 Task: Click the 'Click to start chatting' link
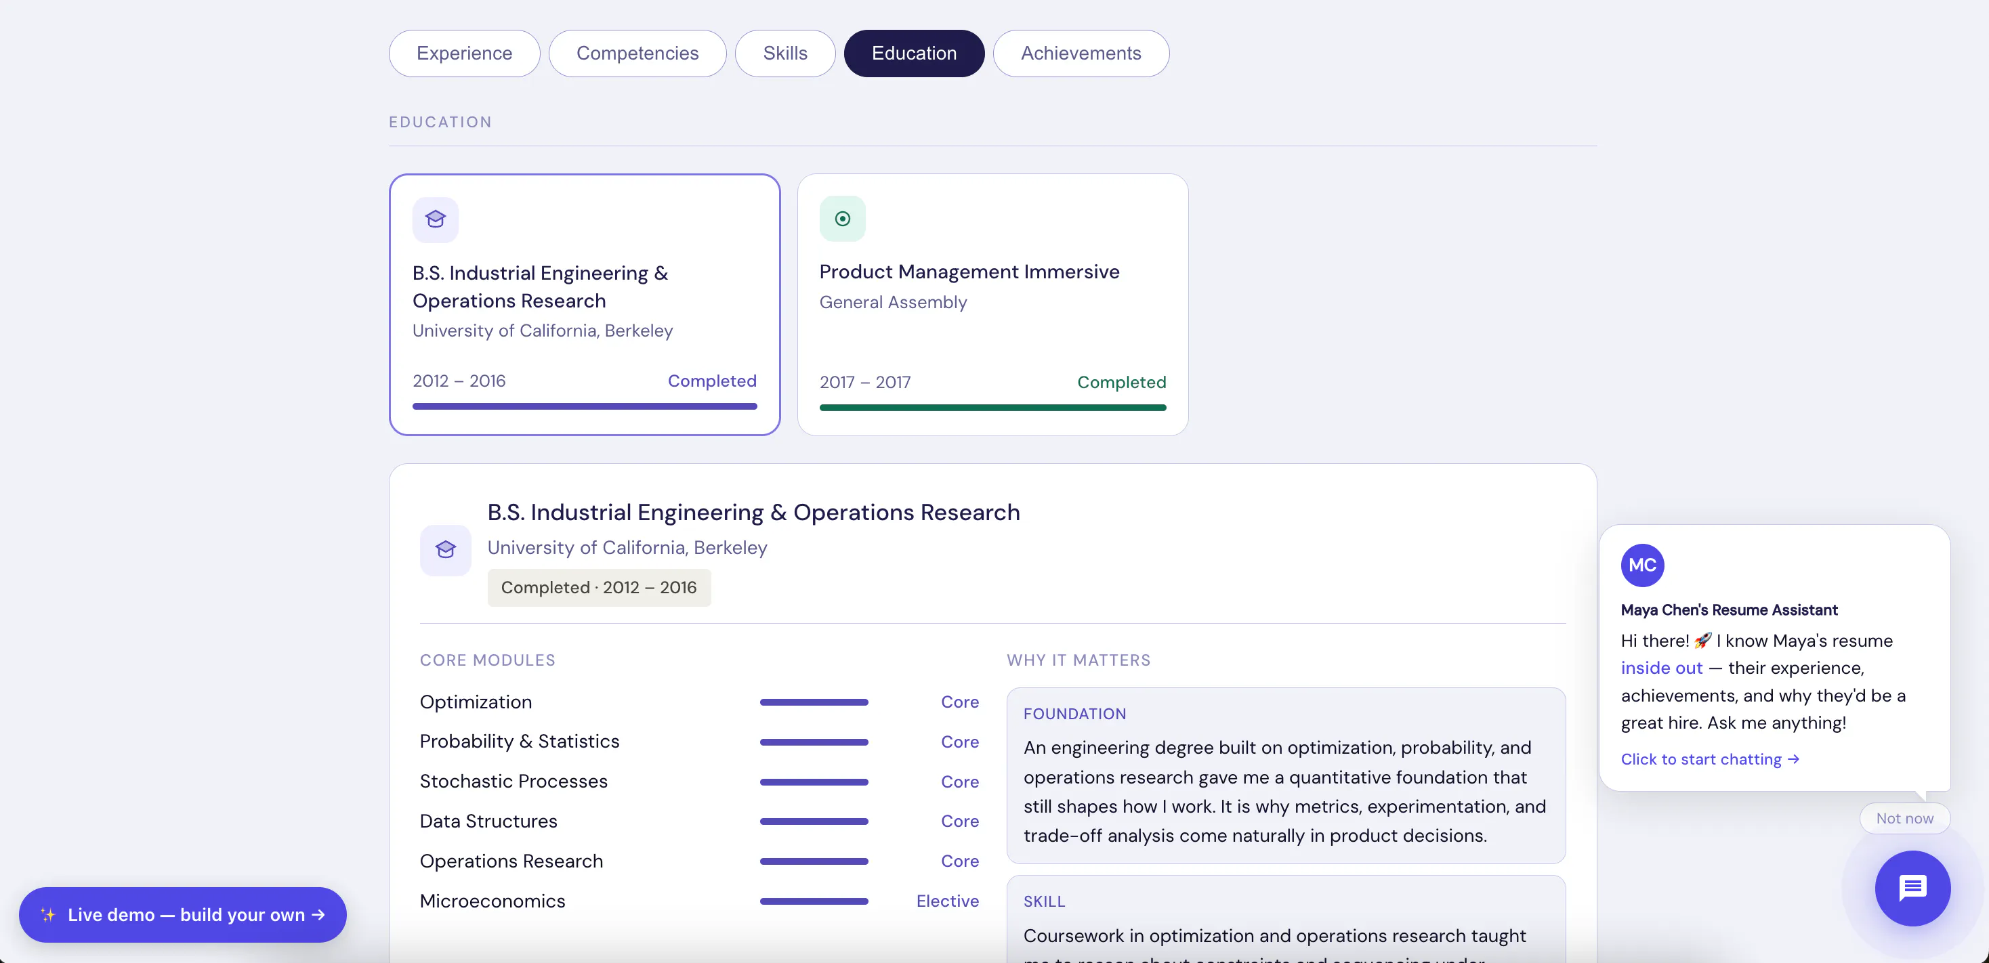1709,759
